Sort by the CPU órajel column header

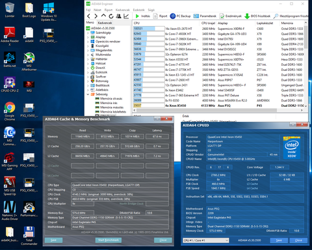coord(208,23)
